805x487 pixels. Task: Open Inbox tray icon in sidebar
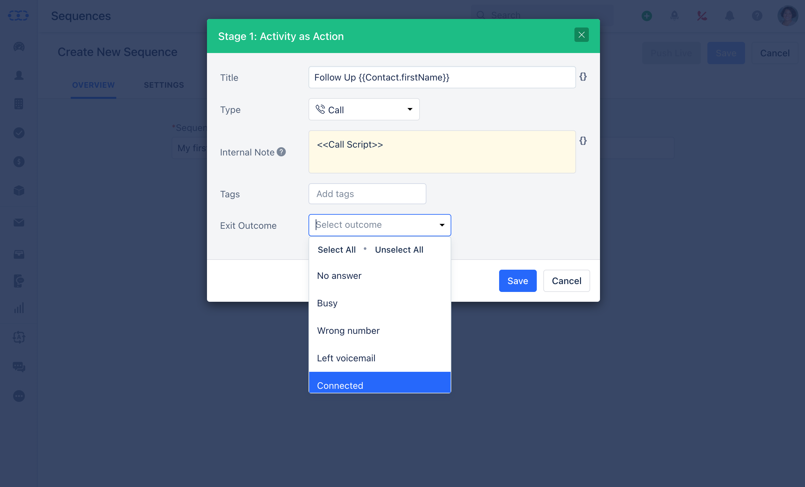pos(19,254)
